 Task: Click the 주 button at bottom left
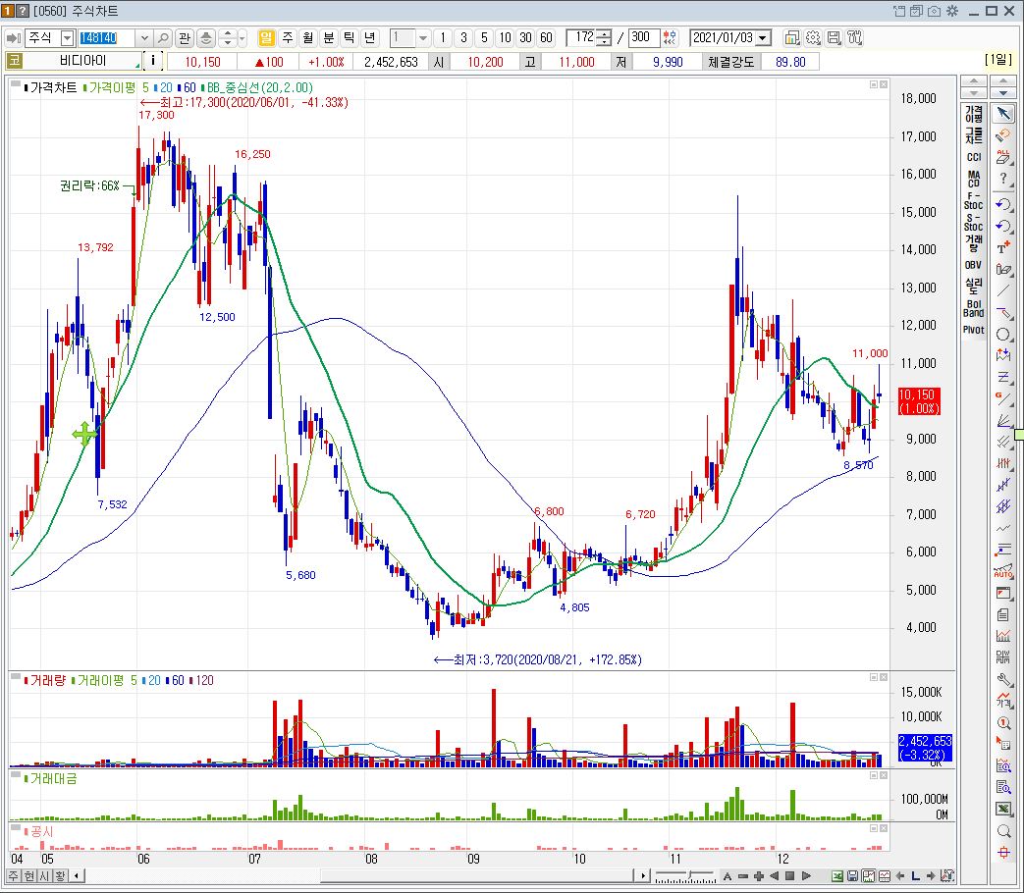[x=13, y=876]
